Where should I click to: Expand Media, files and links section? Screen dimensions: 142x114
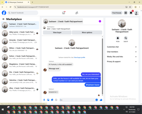122,57
